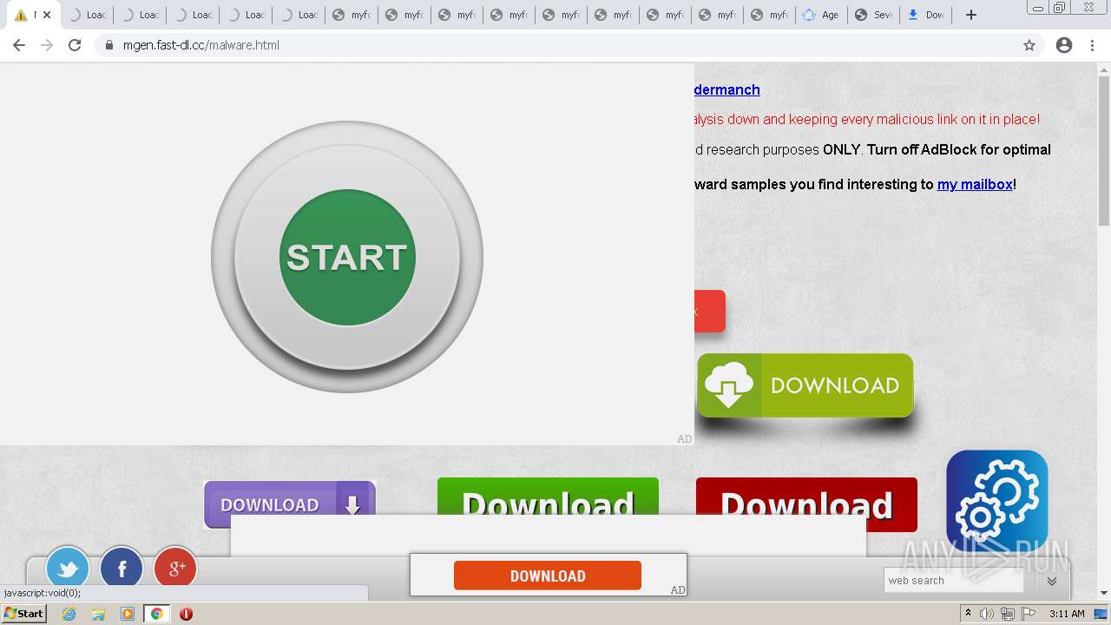Open the Chrome three-dot menu
This screenshot has height=625, width=1111.
tap(1093, 45)
